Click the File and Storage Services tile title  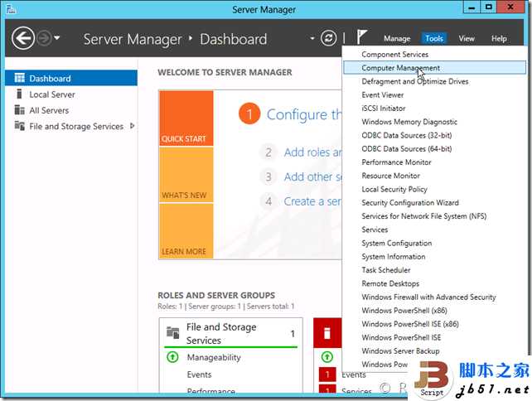point(221,334)
